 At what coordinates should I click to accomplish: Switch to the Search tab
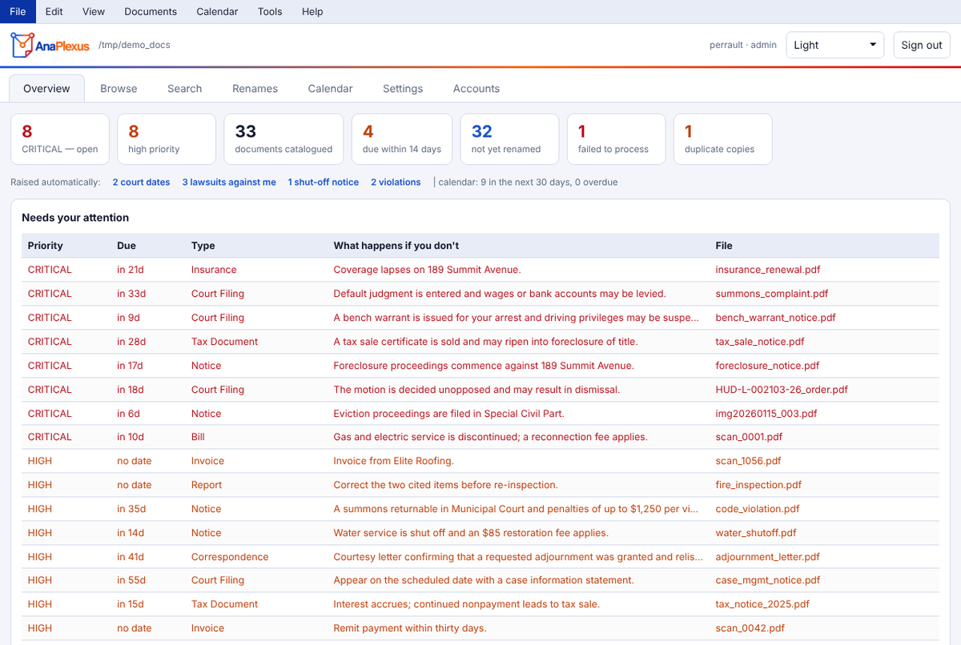(184, 89)
